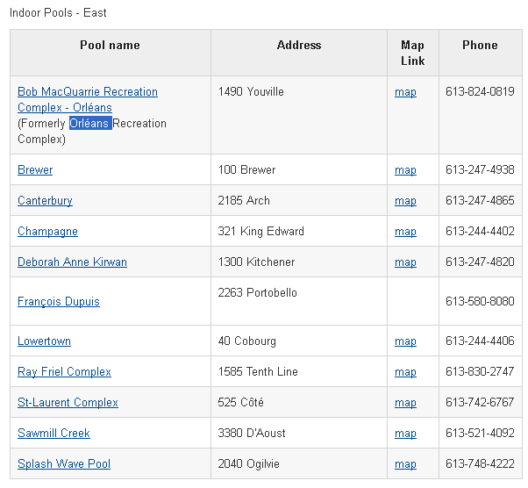The height and width of the screenshot is (488, 528).
Task: Click map link in the Brewer row
Action: [405, 170]
